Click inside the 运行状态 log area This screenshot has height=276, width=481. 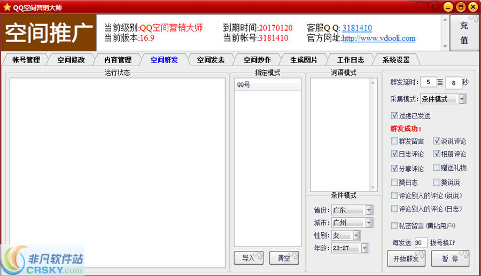coord(117,173)
